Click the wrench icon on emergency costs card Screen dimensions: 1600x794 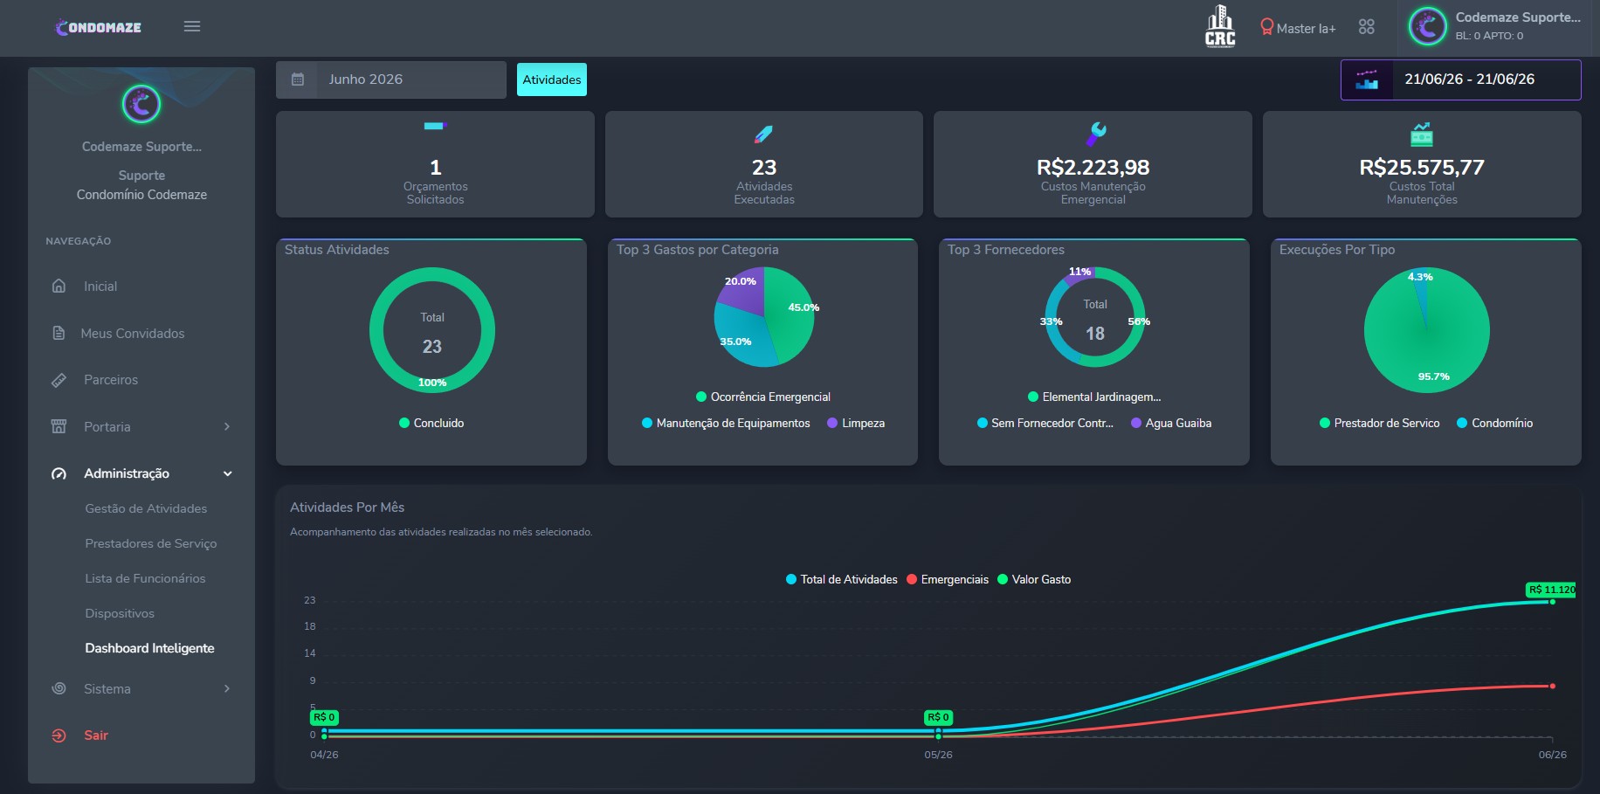pyautogui.click(x=1095, y=134)
